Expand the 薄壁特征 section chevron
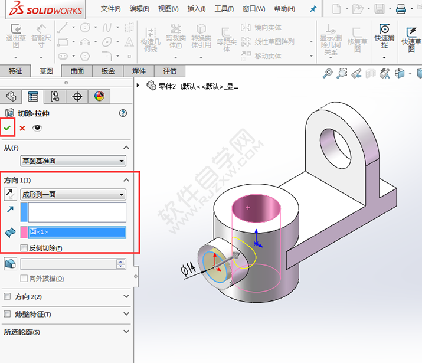The width and height of the screenshot is (422, 363). pyautogui.click(x=126, y=314)
